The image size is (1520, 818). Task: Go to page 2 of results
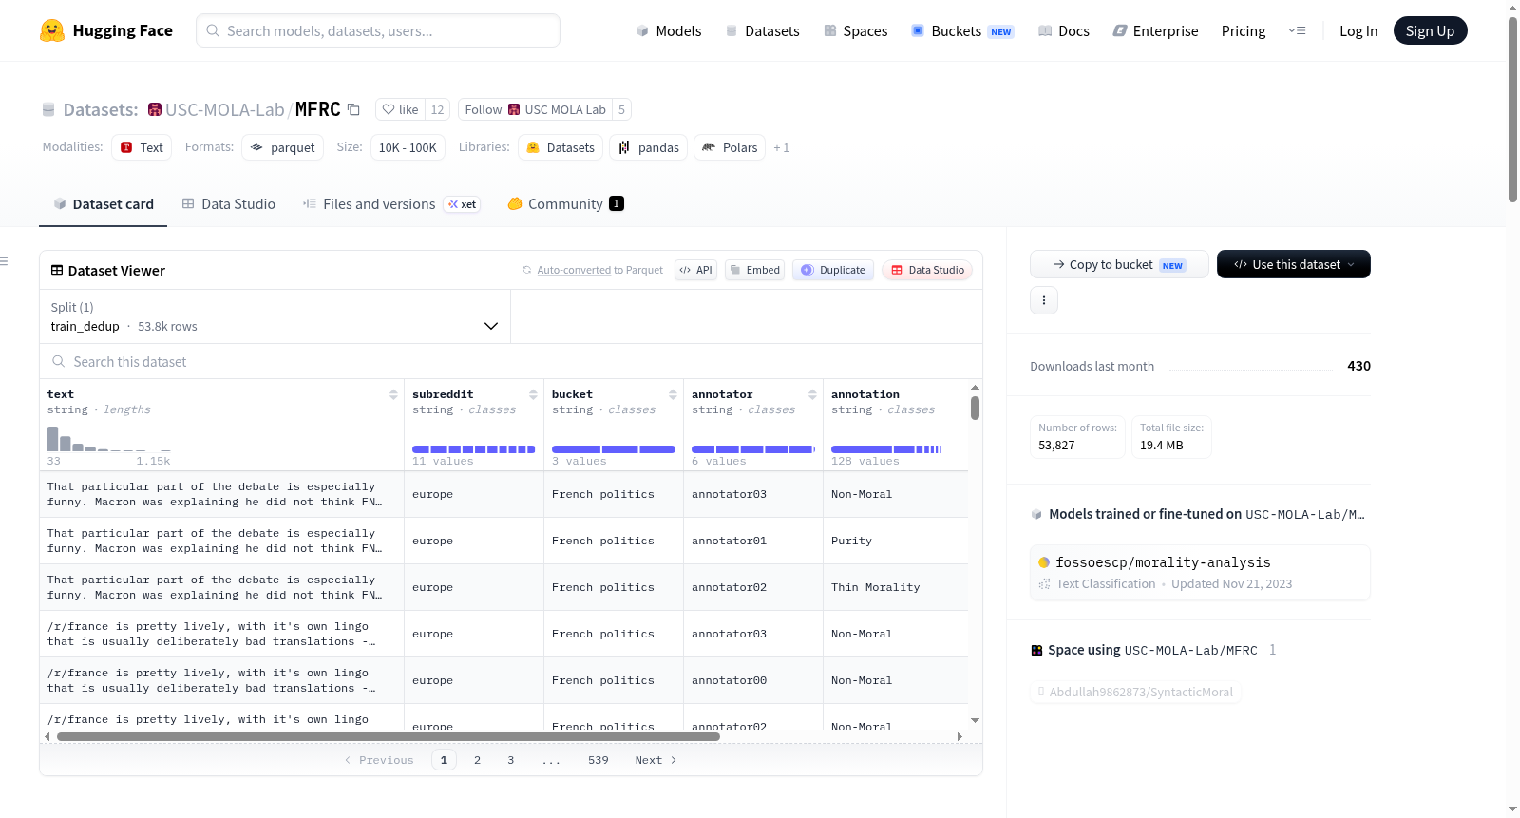[477, 760]
